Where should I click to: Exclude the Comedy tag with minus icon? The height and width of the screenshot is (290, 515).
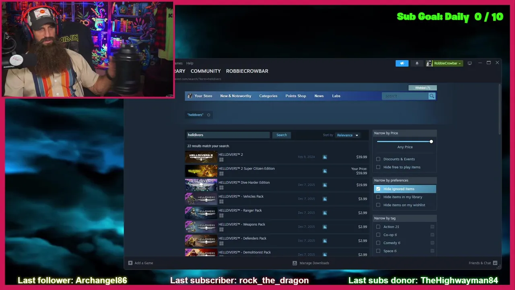tap(432, 243)
